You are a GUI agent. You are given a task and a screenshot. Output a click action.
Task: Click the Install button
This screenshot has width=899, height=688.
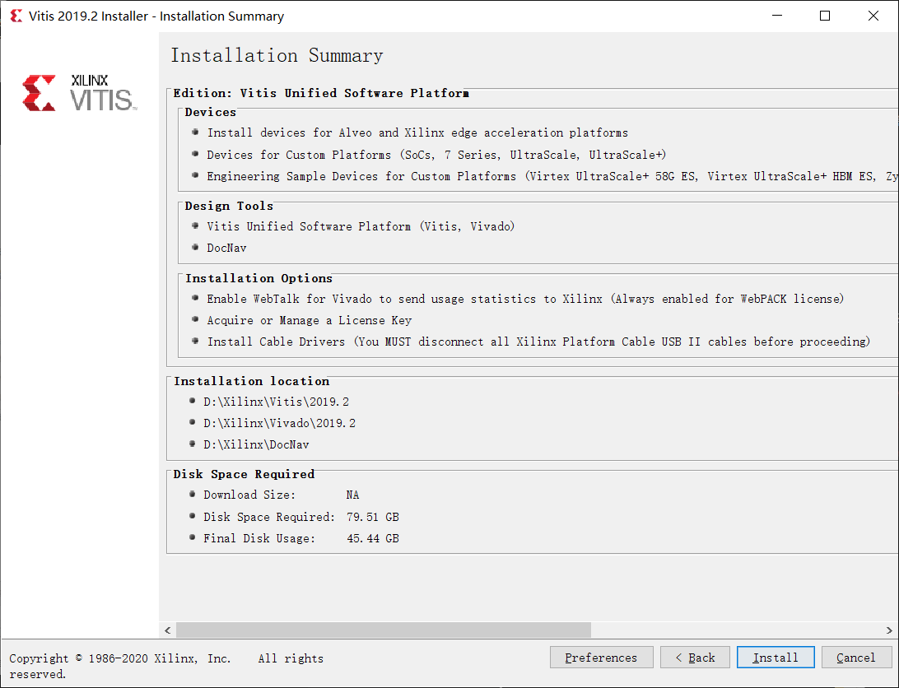coord(776,657)
